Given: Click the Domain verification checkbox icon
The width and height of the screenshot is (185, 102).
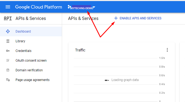Looking at the screenshot, I should (x=8, y=70).
